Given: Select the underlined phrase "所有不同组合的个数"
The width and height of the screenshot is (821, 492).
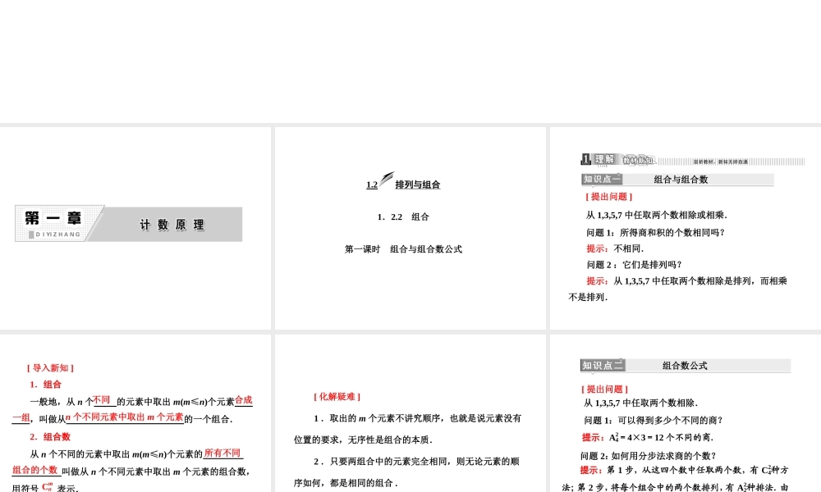Looking at the screenshot, I should (x=222, y=453).
